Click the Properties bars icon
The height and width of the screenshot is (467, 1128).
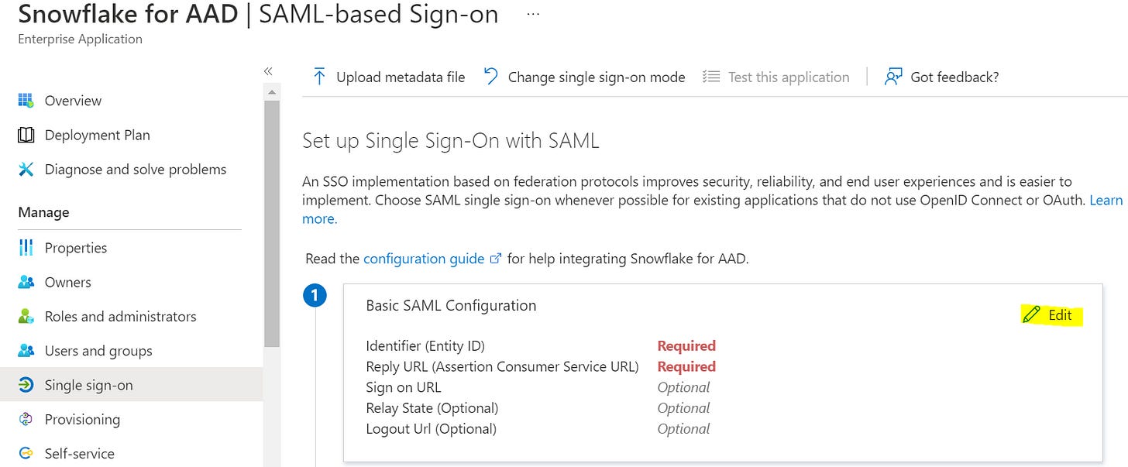pyautogui.click(x=26, y=248)
